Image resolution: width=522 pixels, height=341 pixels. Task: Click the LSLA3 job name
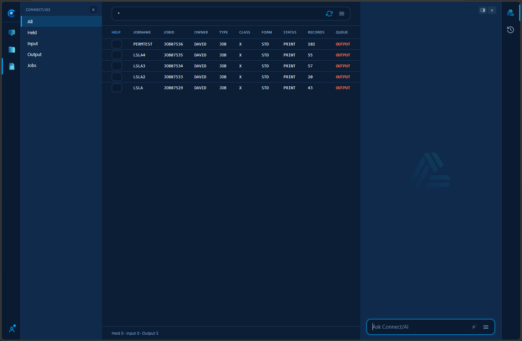[139, 66]
